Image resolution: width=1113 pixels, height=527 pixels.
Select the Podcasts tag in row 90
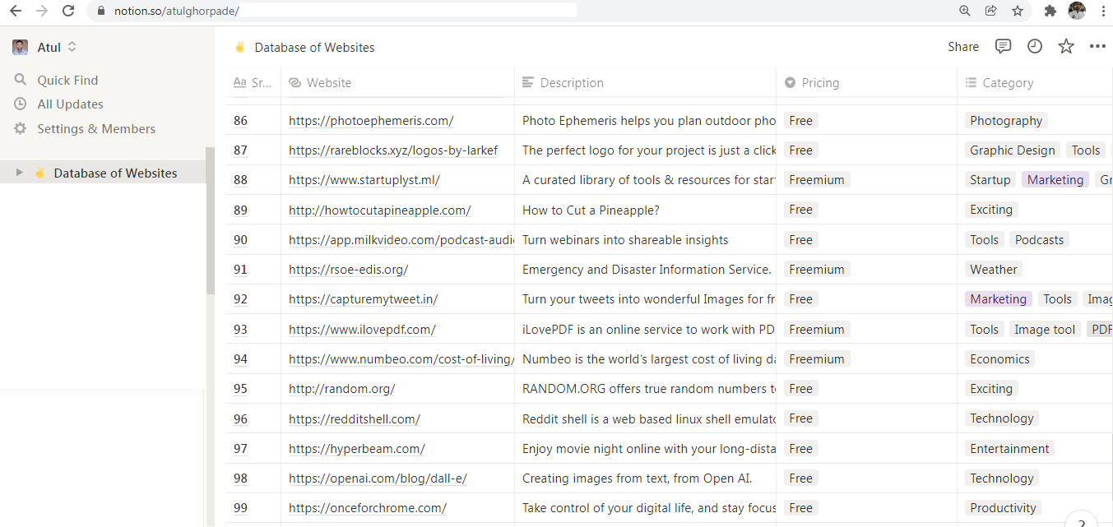(1039, 239)
